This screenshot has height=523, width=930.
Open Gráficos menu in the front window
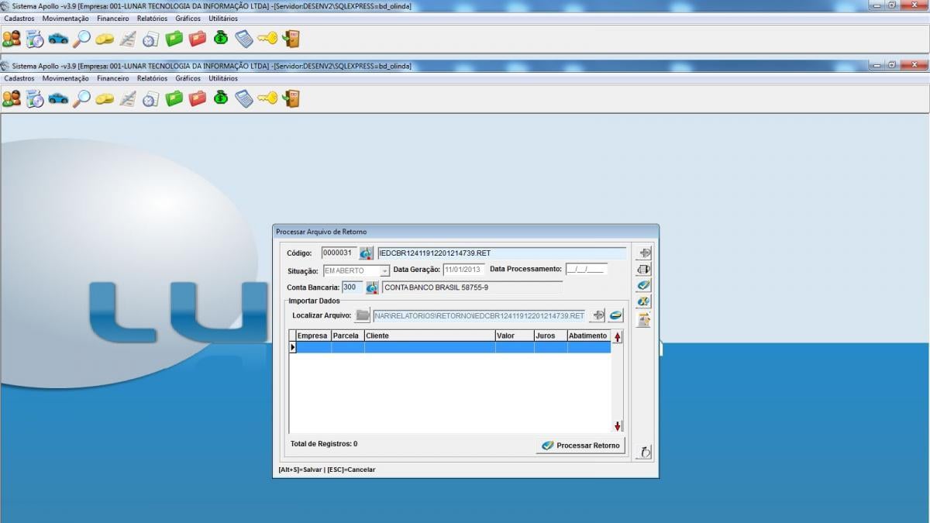tap(188, 78)
